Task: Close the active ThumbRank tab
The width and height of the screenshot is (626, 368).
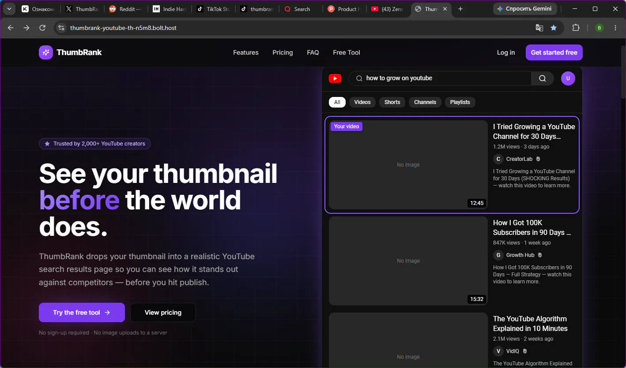Action: pos(445,9)
